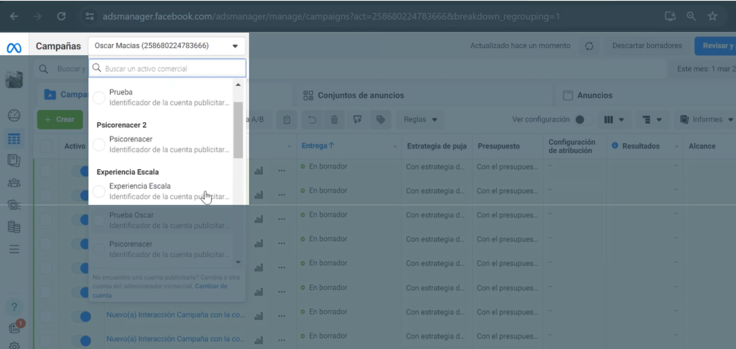
Task: Open the billing coins icon in sidebar
Action: point(14,227)
